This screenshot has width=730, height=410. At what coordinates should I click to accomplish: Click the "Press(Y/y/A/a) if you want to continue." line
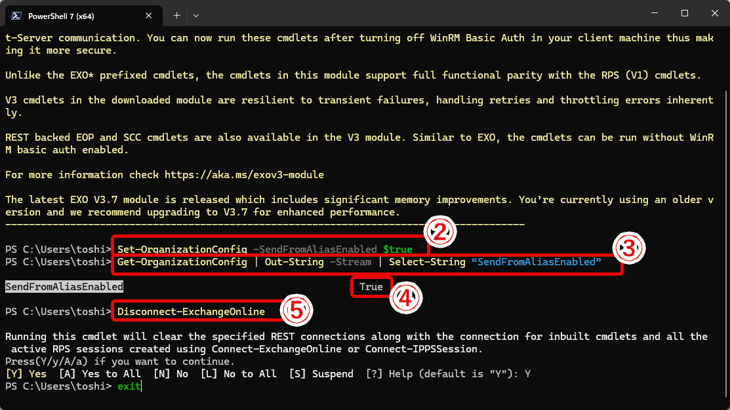tap(120, 361)
